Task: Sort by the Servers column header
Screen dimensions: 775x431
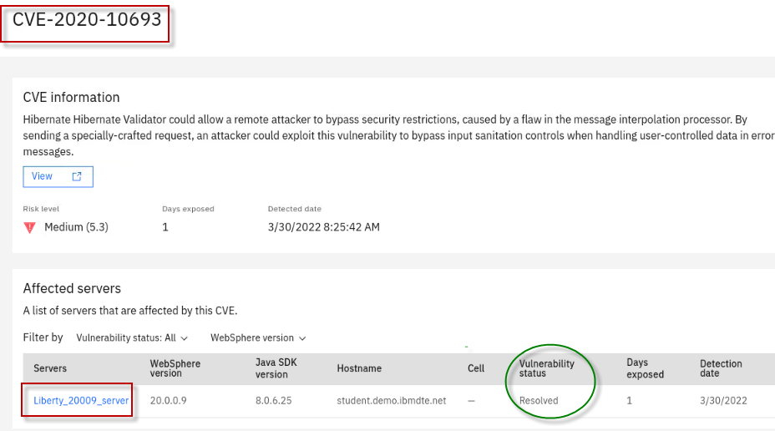Action: (50, 368)
